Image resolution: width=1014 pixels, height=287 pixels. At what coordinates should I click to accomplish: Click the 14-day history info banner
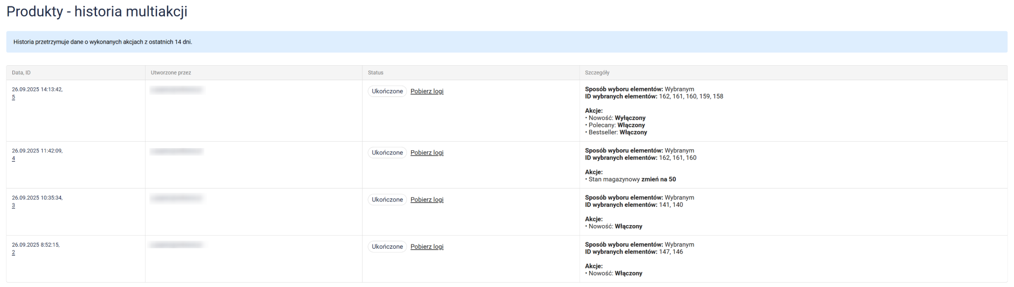pos(102,42)
